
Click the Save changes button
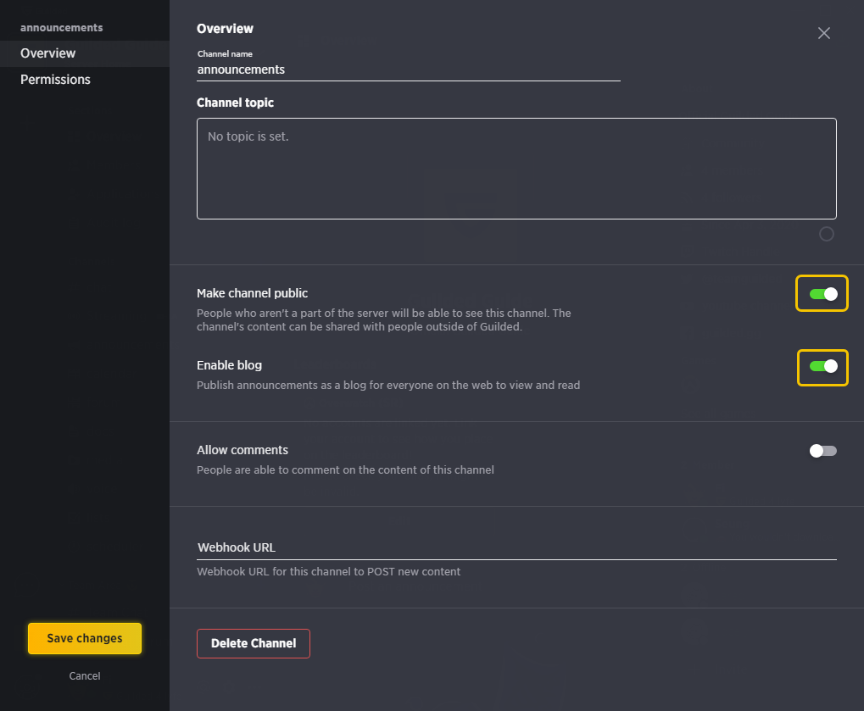pyautogui.click(x=85, y=638)
